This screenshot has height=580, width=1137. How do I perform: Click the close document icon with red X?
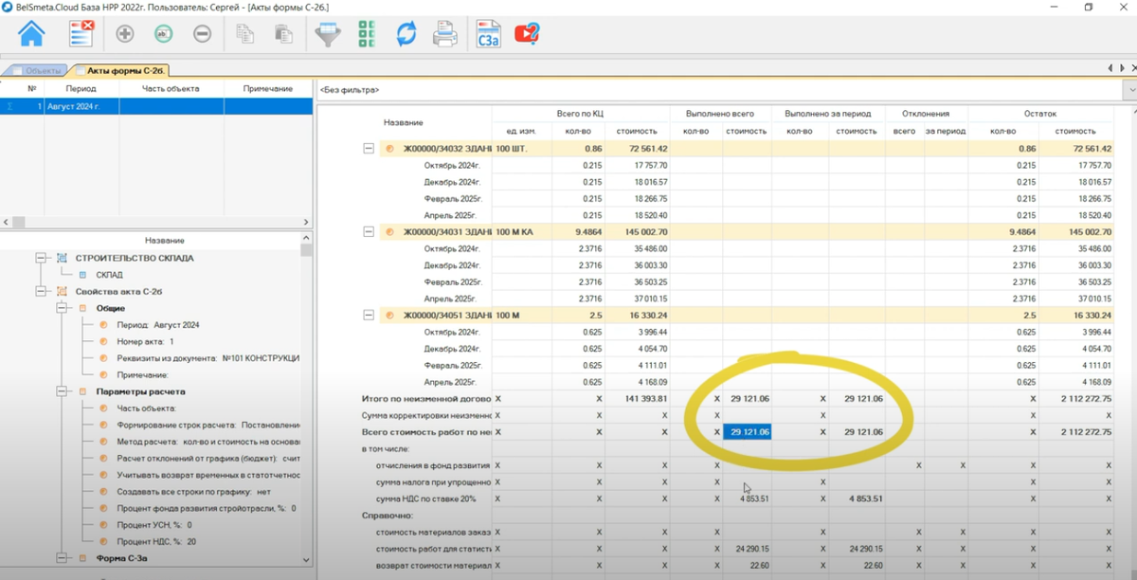(x=81, y=34)
